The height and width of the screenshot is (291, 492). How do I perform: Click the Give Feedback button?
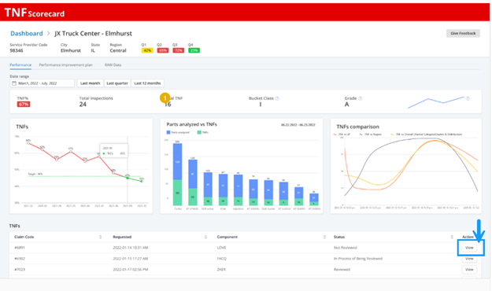click(463, 33)
